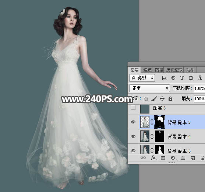Image resolution: width=205 pixels, height=192 pixels.
Task: Click the panel resize grip at bottom
Action: (x=171, y=163)
